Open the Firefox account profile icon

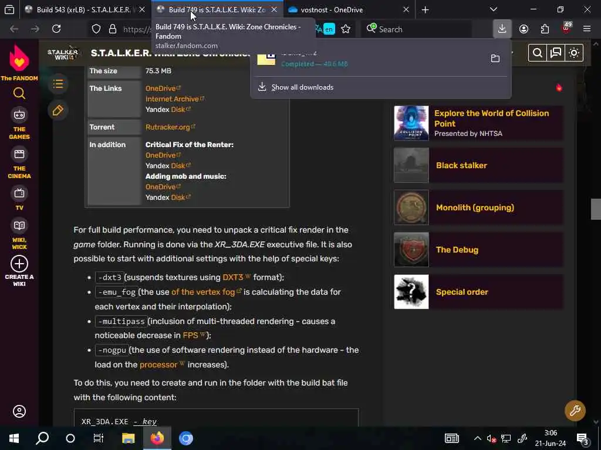pos(524,29)
